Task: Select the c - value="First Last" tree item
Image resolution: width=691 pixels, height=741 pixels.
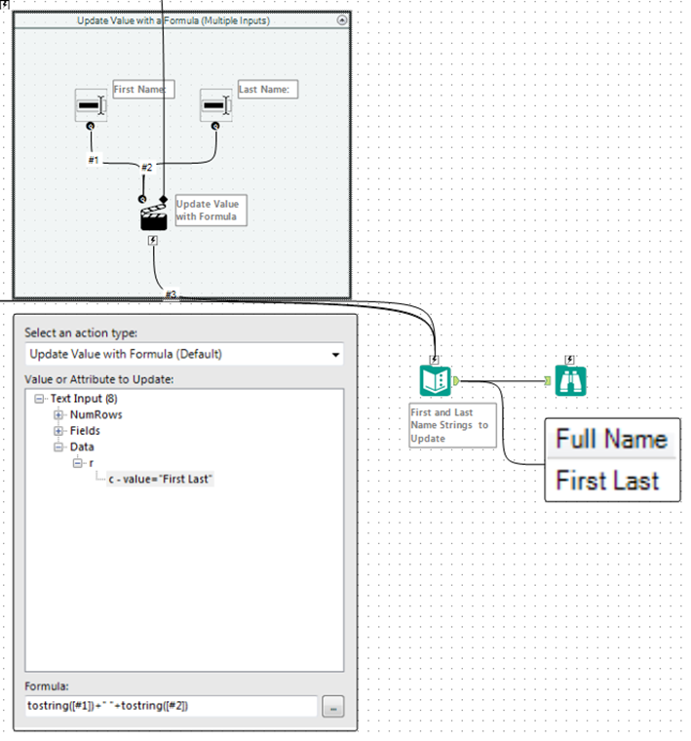Action: point(160,479)
